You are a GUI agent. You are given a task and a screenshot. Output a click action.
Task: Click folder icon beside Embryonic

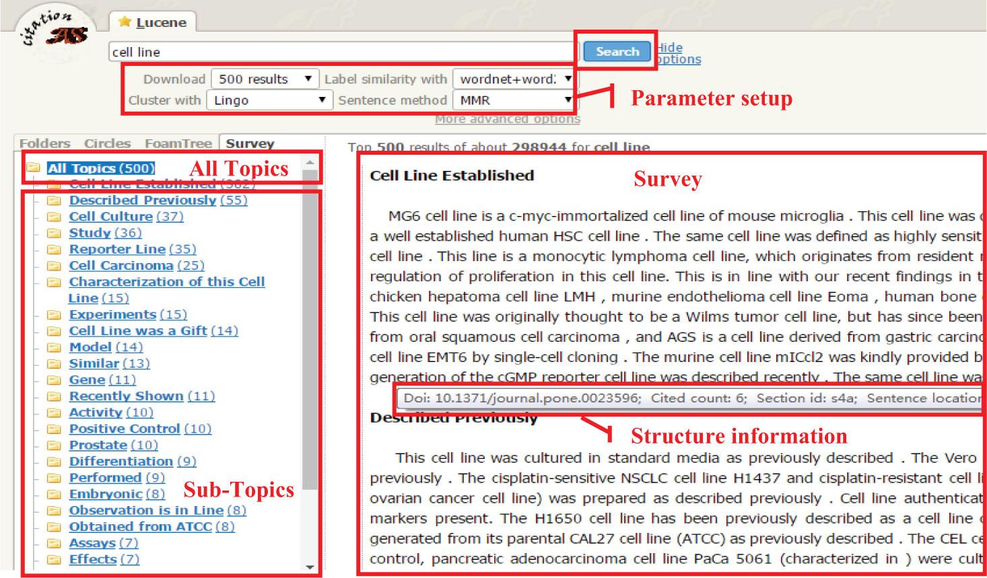54,495
